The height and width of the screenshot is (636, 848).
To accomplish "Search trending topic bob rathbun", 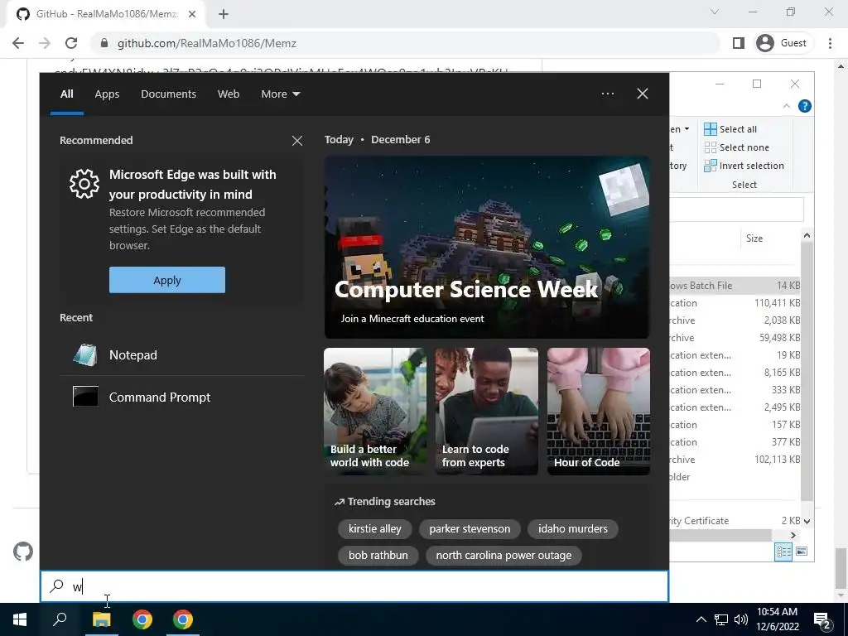I will (378, 555).
